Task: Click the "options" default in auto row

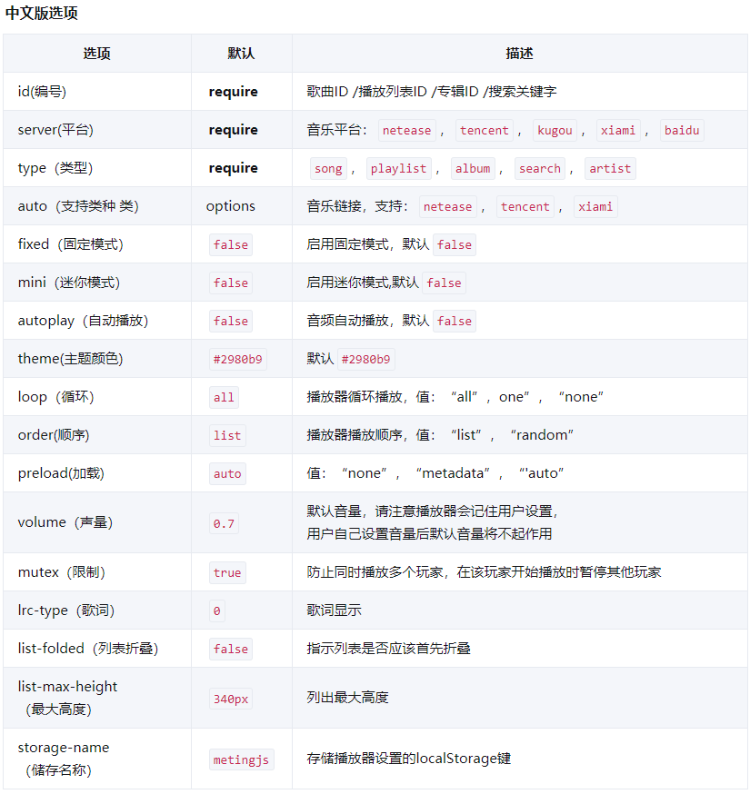Action: [231, 206]
